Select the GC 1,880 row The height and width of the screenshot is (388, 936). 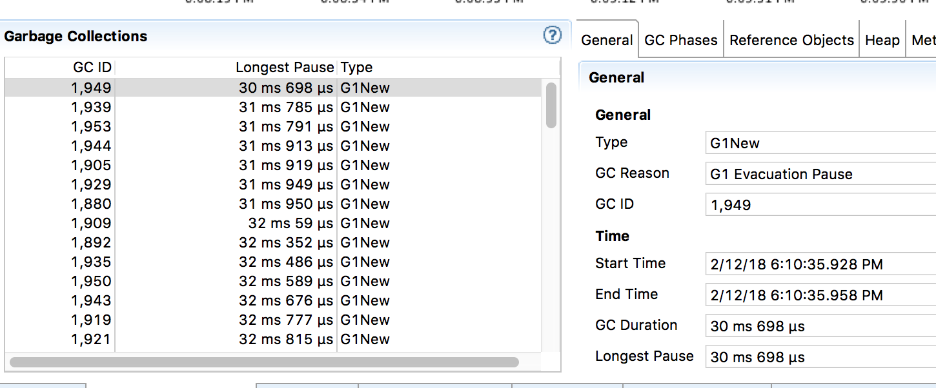pos(271,204)
